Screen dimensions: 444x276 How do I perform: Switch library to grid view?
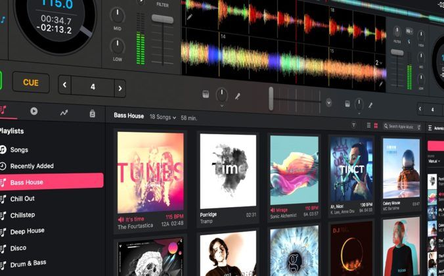pos(376,126)
